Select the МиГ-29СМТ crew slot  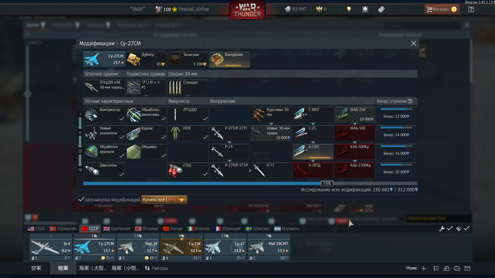click(x=269, y=247)
